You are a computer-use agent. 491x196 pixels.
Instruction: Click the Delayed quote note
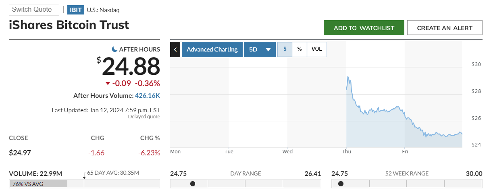pos(144,117)
